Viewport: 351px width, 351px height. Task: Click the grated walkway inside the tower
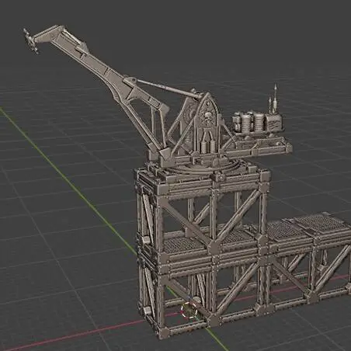pos(184,245)
